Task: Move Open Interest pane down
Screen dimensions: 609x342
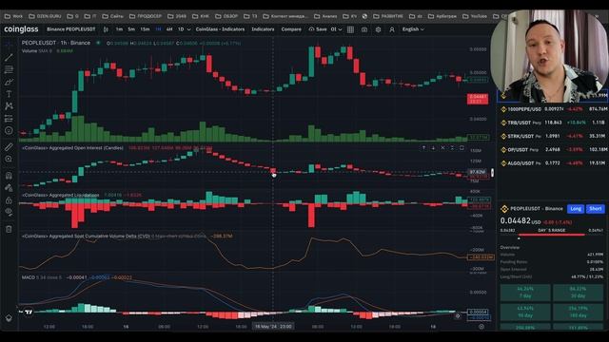Action: point(433,148)
